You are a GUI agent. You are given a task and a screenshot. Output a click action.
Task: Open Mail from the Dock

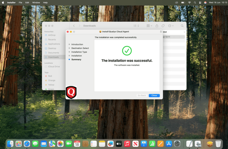(x=44, y=144)
